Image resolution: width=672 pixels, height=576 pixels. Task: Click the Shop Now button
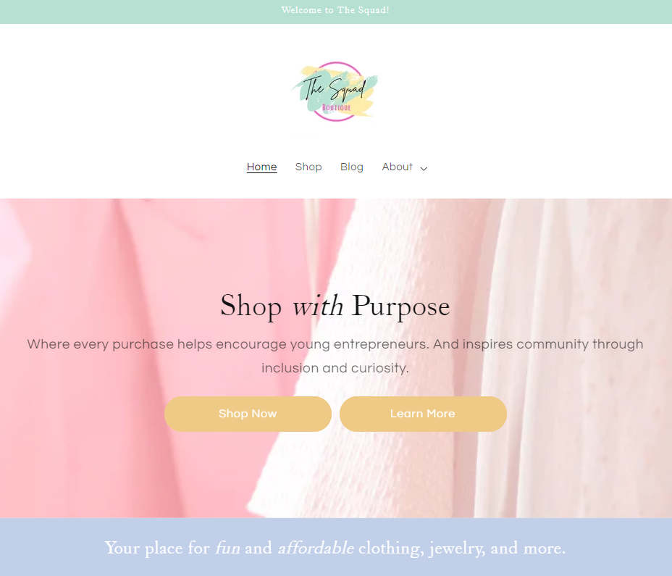point(248,414)
